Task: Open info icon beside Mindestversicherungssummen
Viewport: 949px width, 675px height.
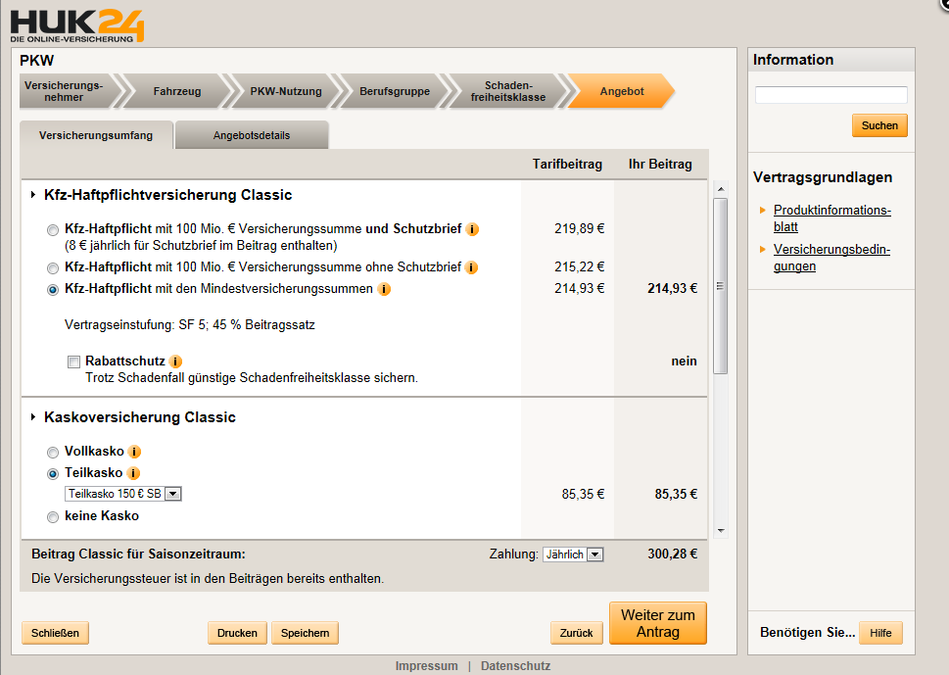Action: (384, 289)
